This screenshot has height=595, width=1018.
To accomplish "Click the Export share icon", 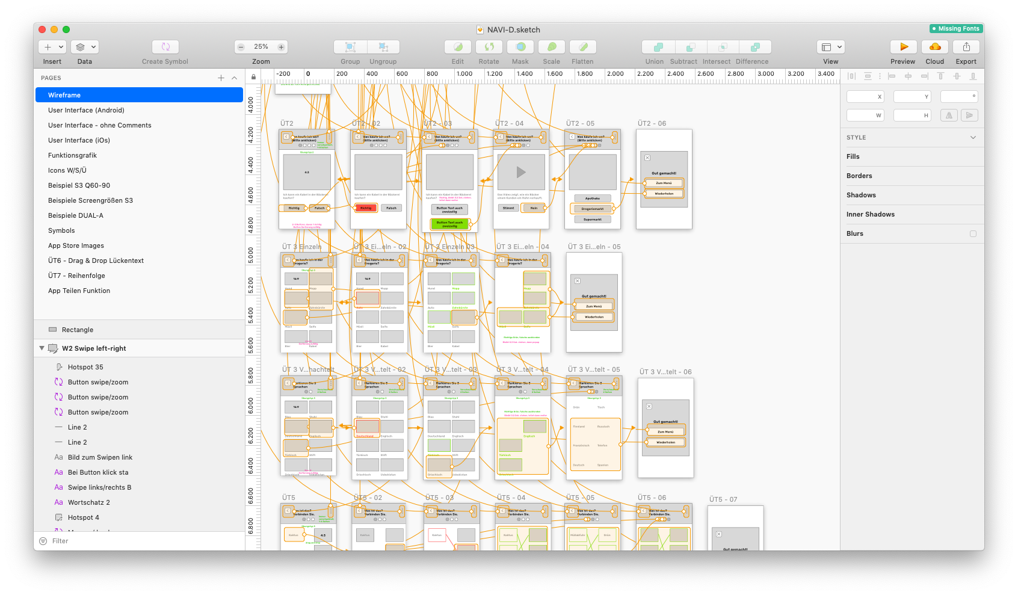I will (x=966, y=47).
